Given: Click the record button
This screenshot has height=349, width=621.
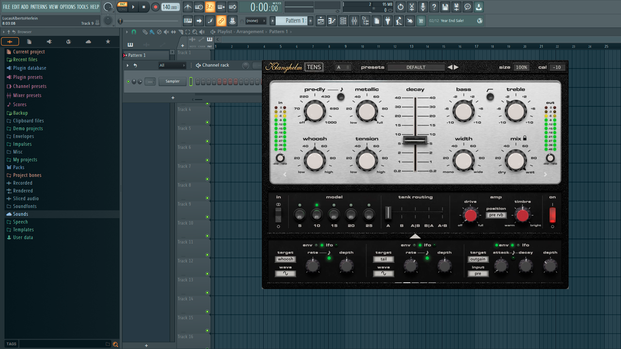Looking at the screenshot, I should coord(155,7).
